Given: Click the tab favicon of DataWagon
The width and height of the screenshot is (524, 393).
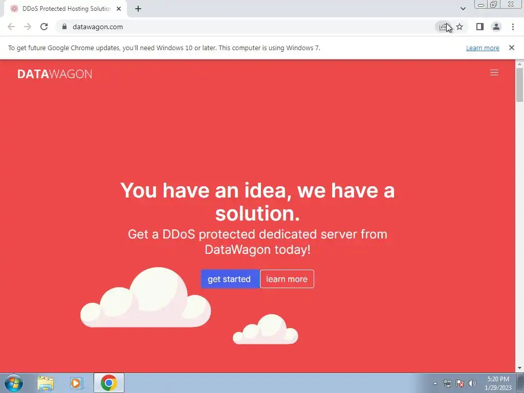Looking at the screenshot, I should [14, 9].
